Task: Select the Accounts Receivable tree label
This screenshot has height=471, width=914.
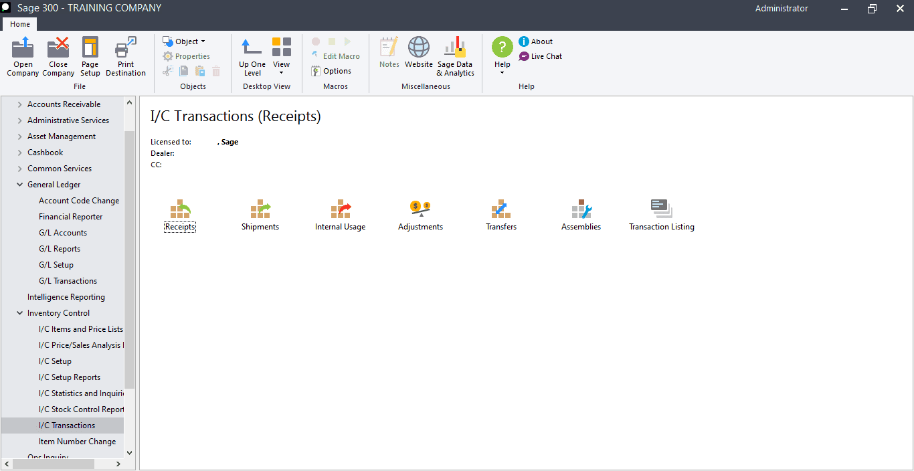Action: 64,104
